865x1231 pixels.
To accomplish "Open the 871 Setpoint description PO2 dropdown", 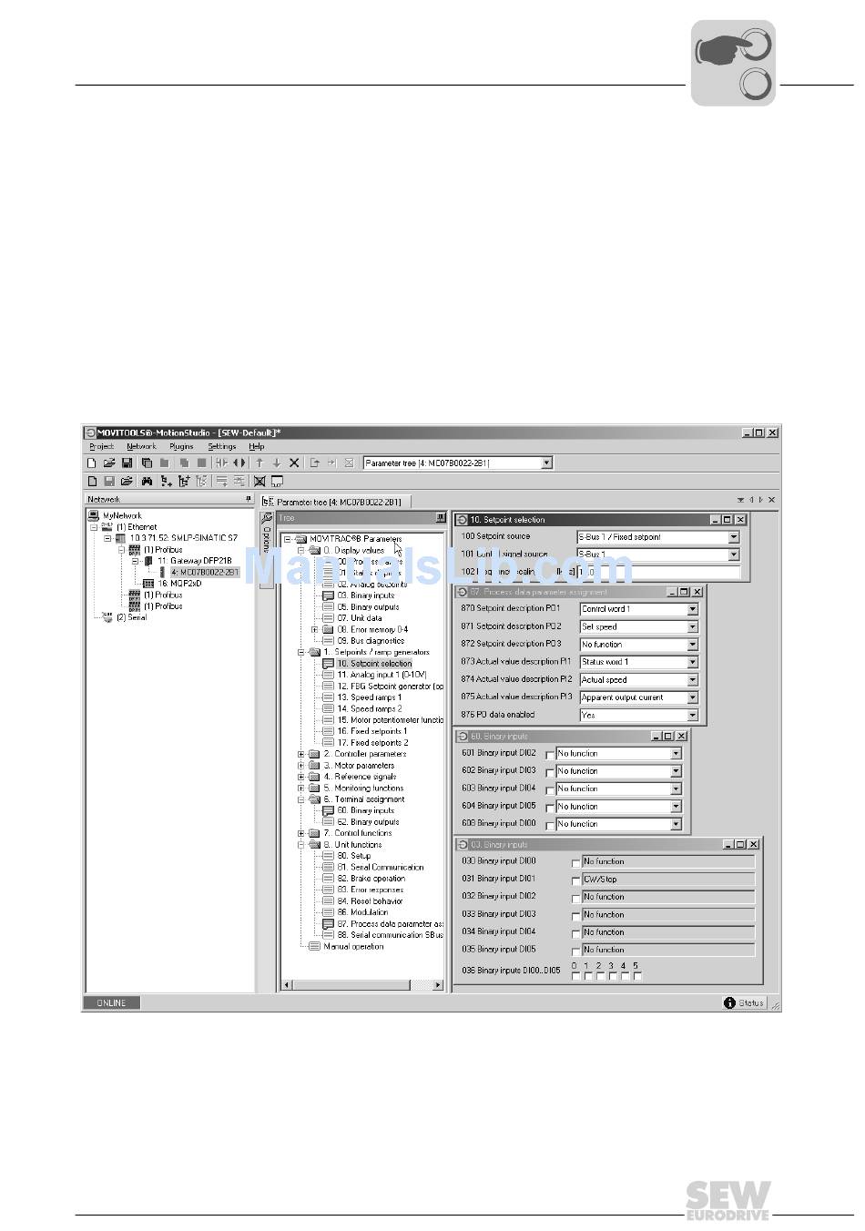I will (x=693, y=627).
